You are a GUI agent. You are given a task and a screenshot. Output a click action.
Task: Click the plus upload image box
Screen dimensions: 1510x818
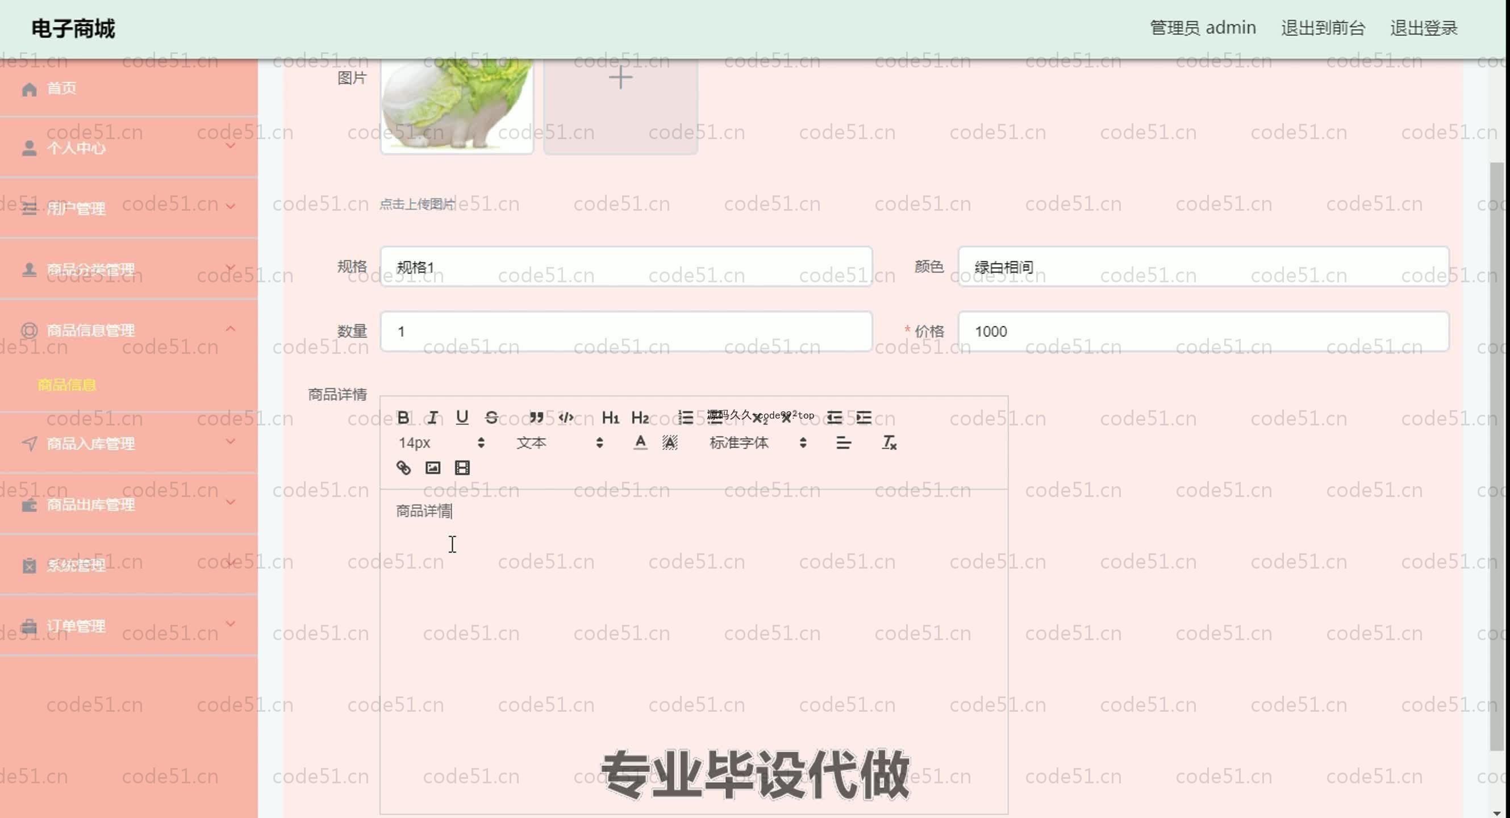[620, 106]
